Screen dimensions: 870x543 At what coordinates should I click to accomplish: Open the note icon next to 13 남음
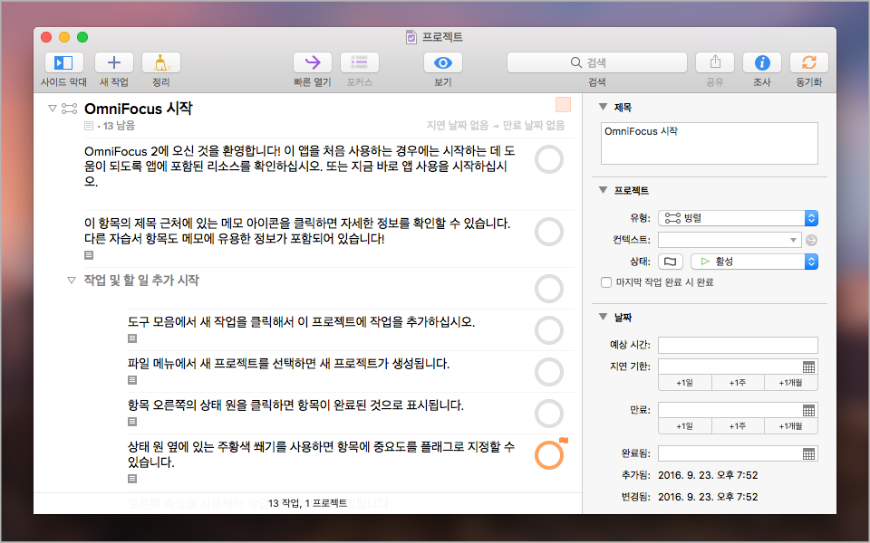[x=89, y=127]
